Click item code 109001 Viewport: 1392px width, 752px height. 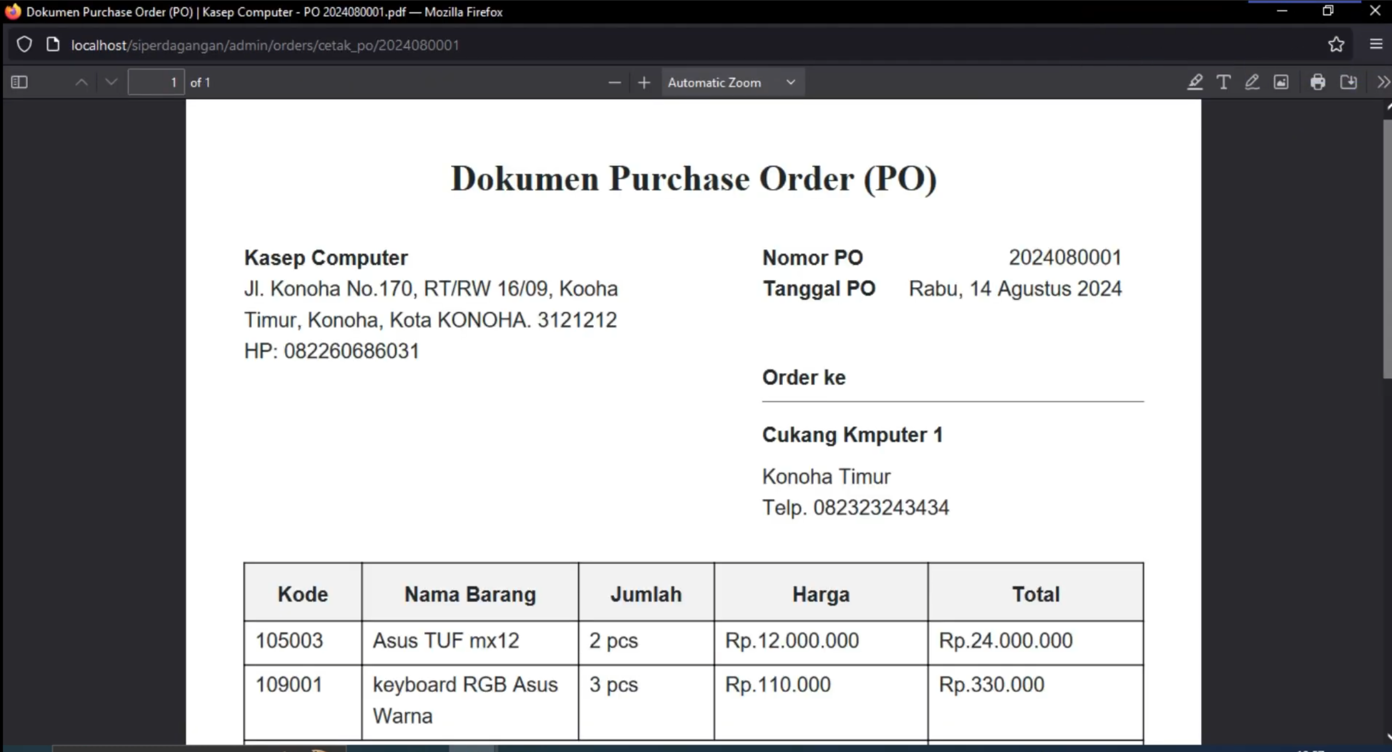pyautogui.click(x=289, y=684)
